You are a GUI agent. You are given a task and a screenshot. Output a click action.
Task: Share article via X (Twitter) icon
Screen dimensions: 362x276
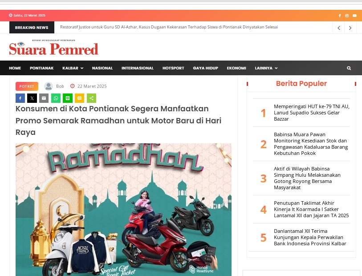pos(32,98)
